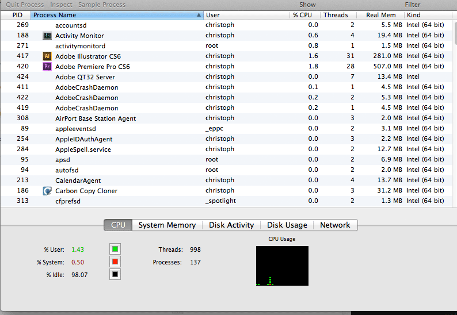Switch to the Disk Usage tab

pos(287,225)
